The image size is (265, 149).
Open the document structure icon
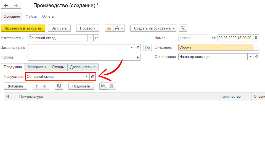coord(183,28)
